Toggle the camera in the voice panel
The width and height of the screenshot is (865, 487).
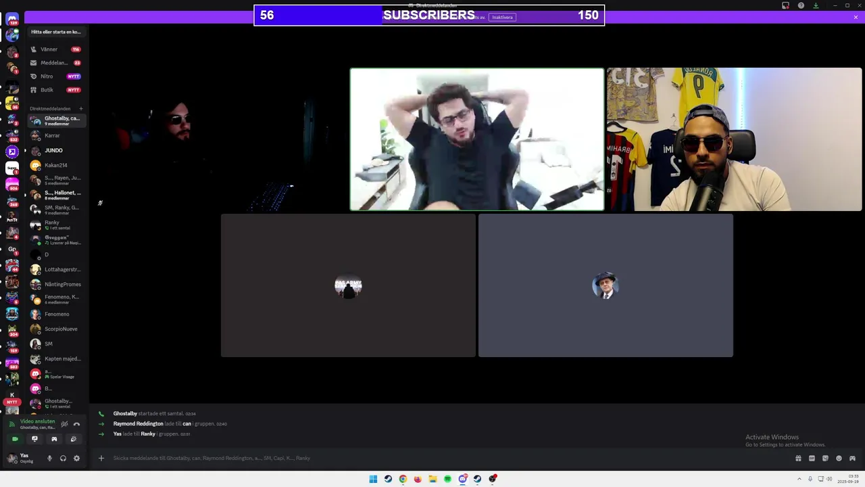click(x=15, y=439)
